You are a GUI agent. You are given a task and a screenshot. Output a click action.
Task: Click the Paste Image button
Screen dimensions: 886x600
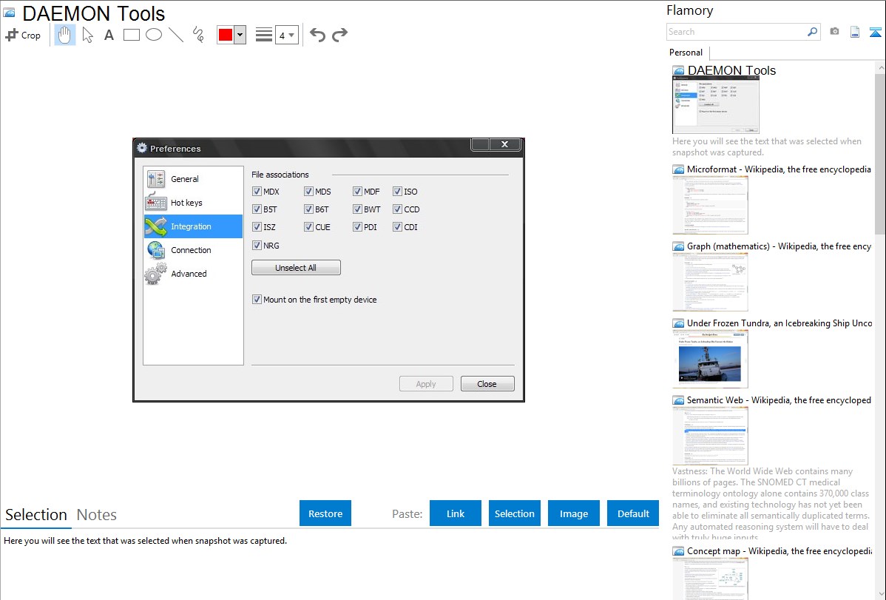tap(573, 513)
